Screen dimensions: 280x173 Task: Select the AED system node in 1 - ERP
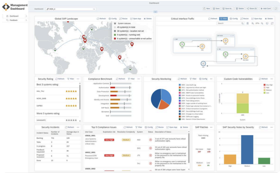[182, 44]
